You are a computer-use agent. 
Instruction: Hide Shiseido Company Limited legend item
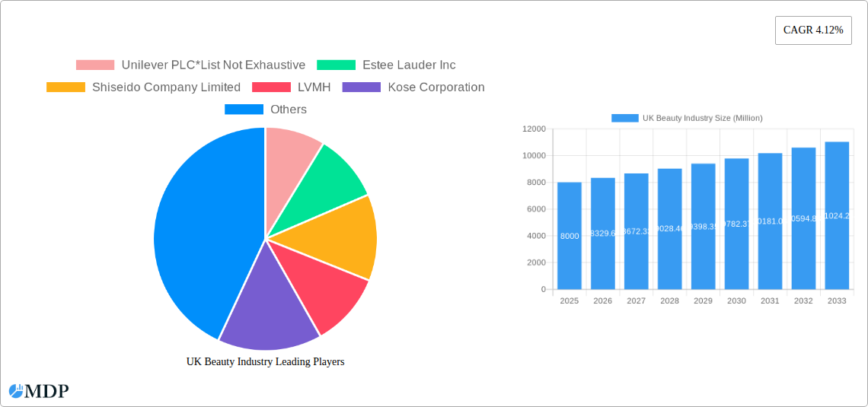tap(65, 87)
